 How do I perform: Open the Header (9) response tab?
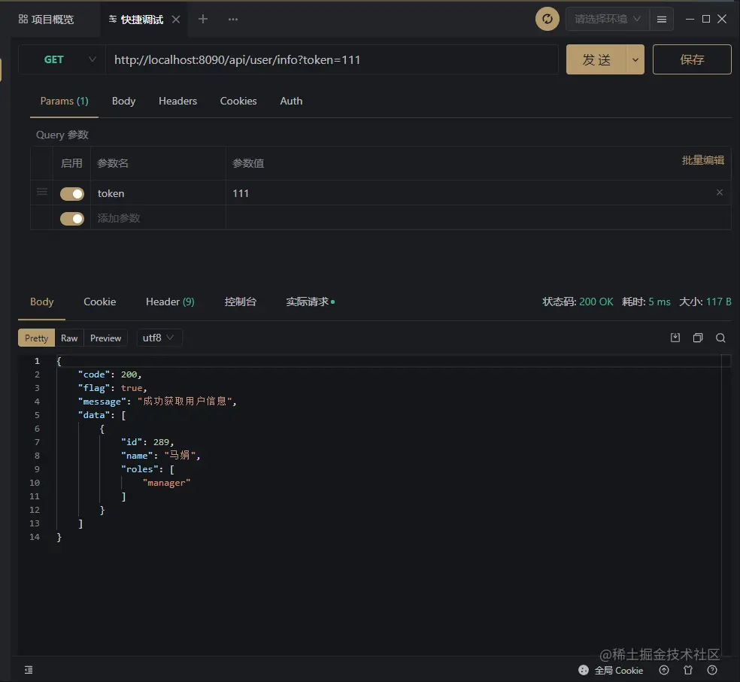tap(170, 302)
